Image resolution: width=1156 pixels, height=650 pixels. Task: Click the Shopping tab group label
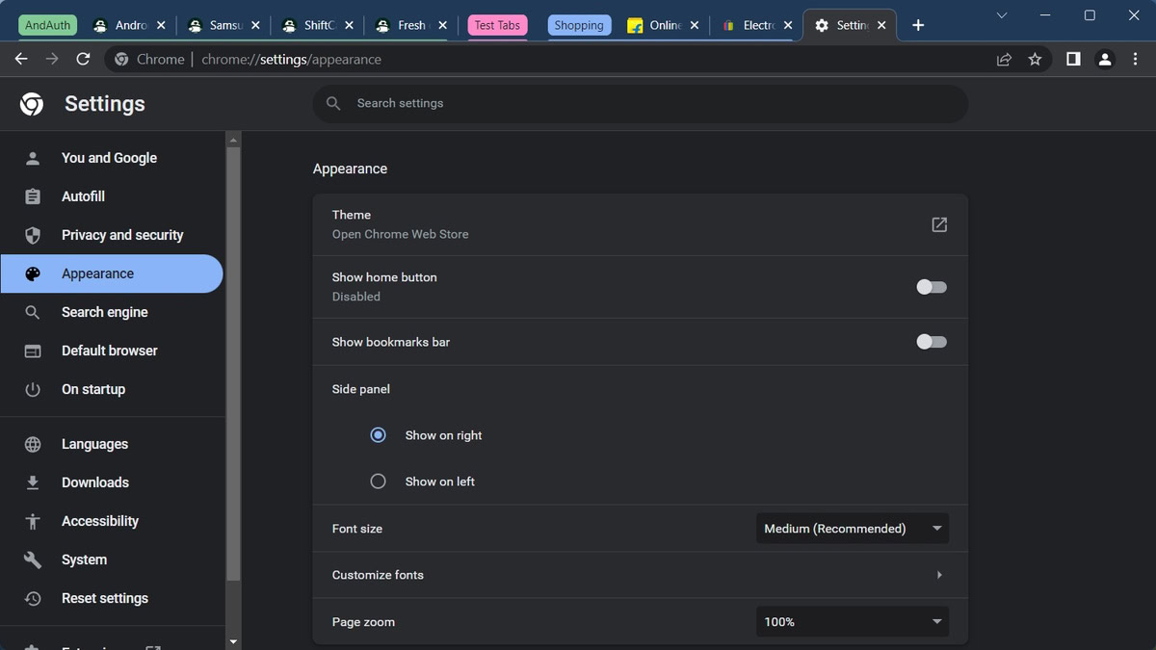click(x=579, y=25)
